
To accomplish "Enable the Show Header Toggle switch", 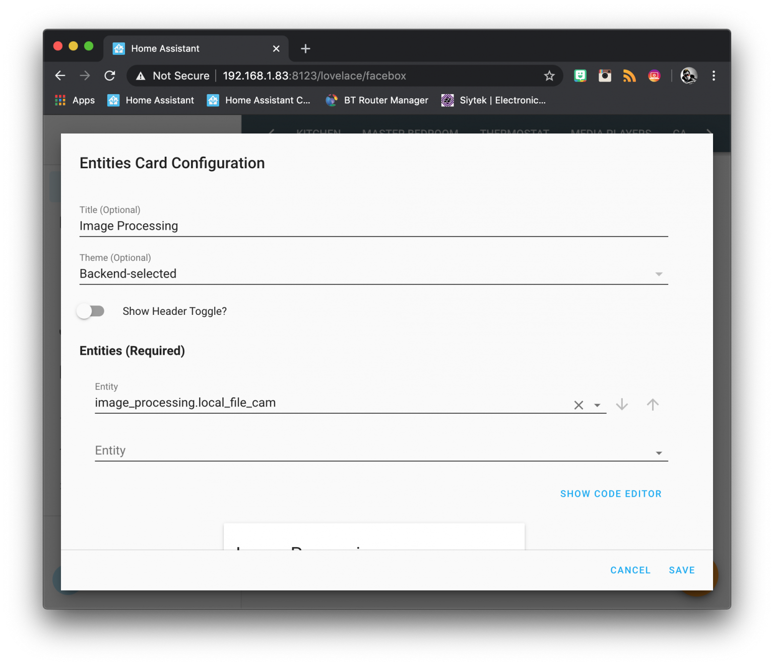I will click(91, 311).
